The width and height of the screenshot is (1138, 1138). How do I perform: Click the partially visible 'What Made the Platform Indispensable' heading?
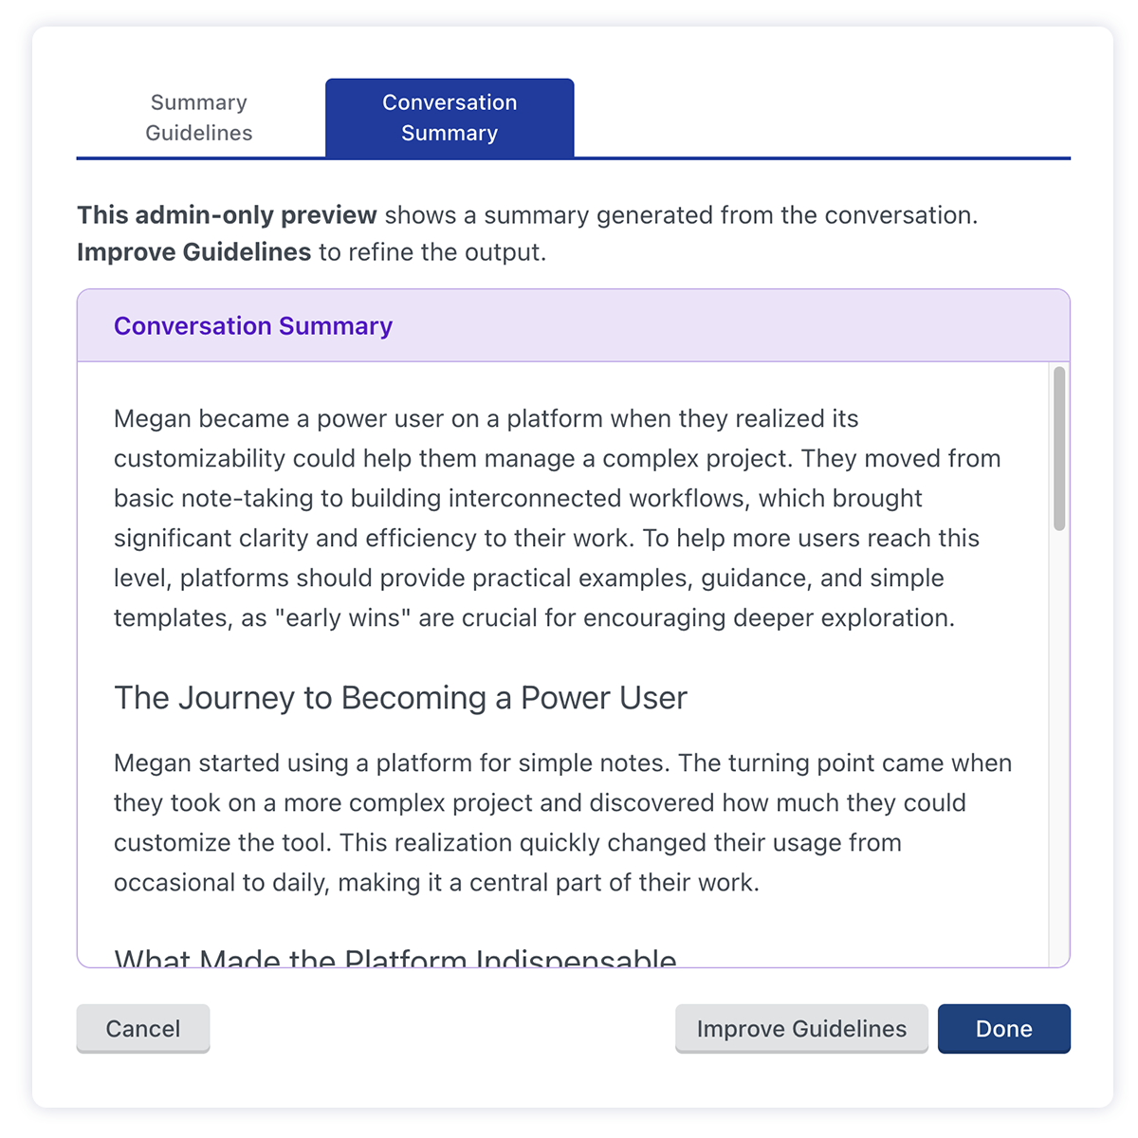tap(395, 958)
